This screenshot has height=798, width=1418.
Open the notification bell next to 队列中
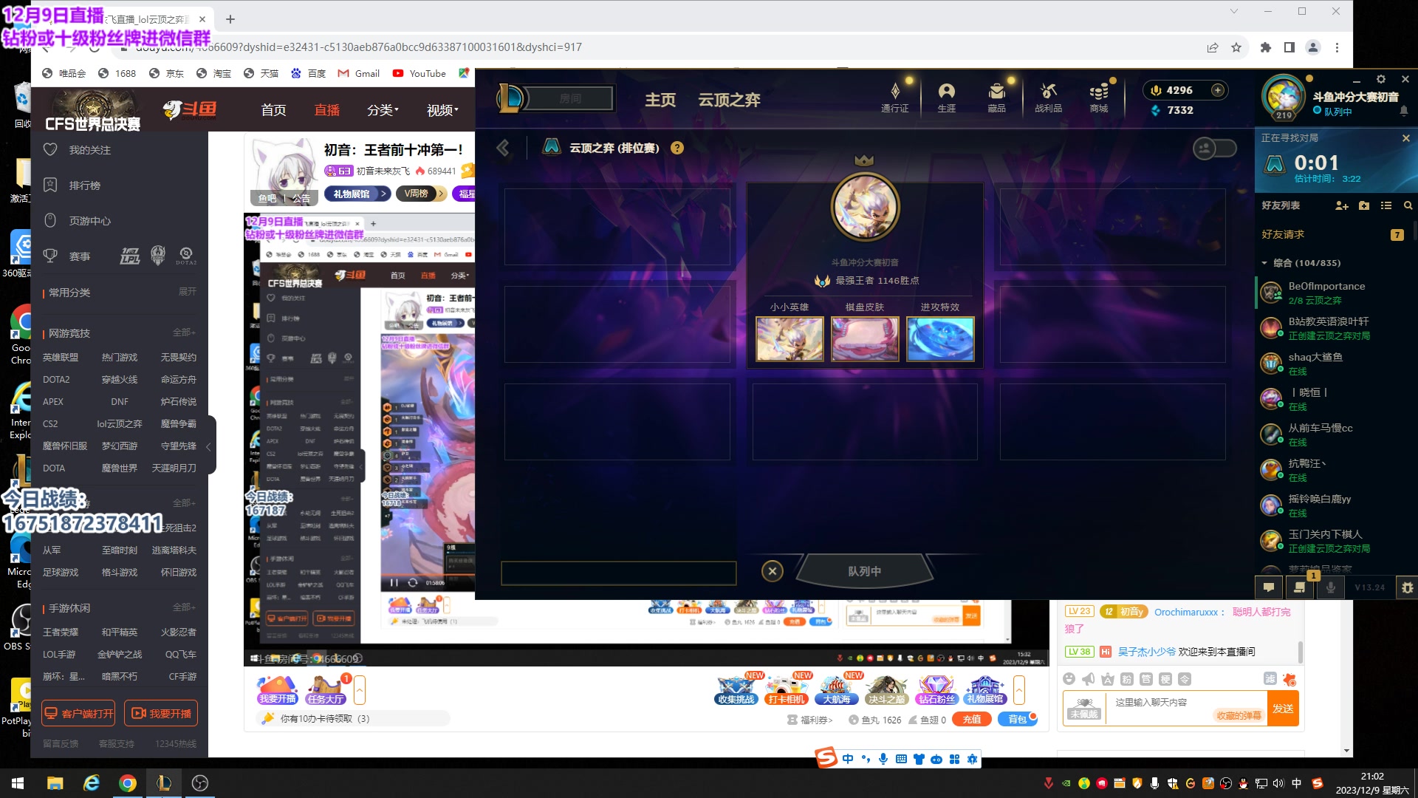coord(1405,111)
